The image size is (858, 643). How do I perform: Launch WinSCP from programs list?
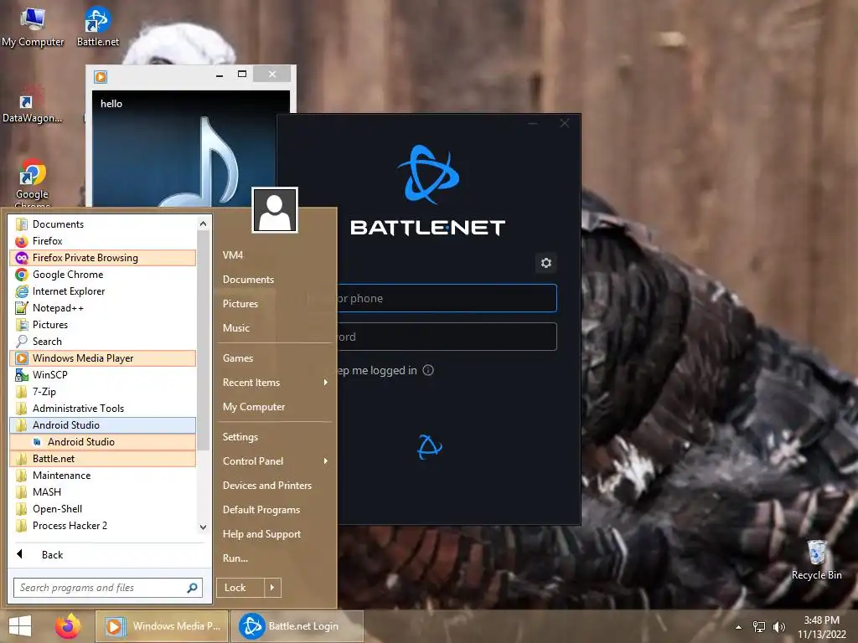(103, 375)
